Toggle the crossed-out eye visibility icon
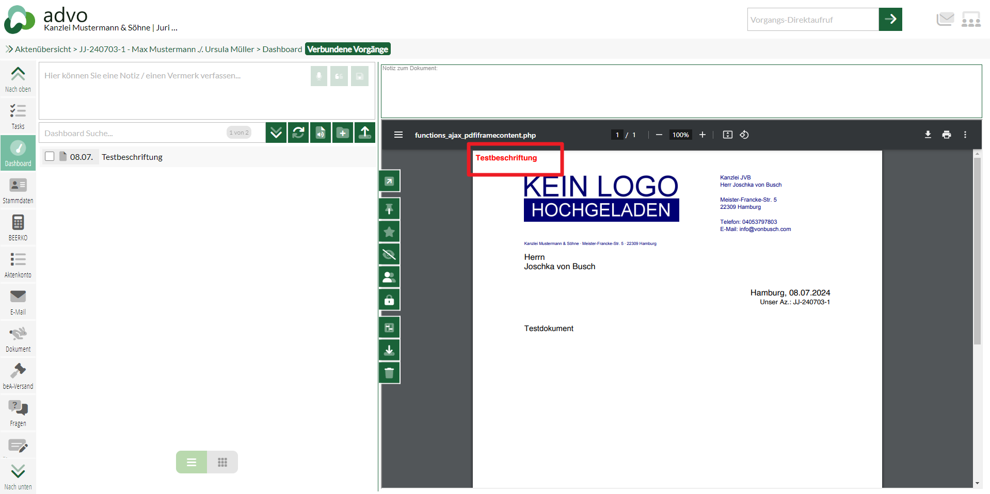990x494 pixels. [389, 254]
